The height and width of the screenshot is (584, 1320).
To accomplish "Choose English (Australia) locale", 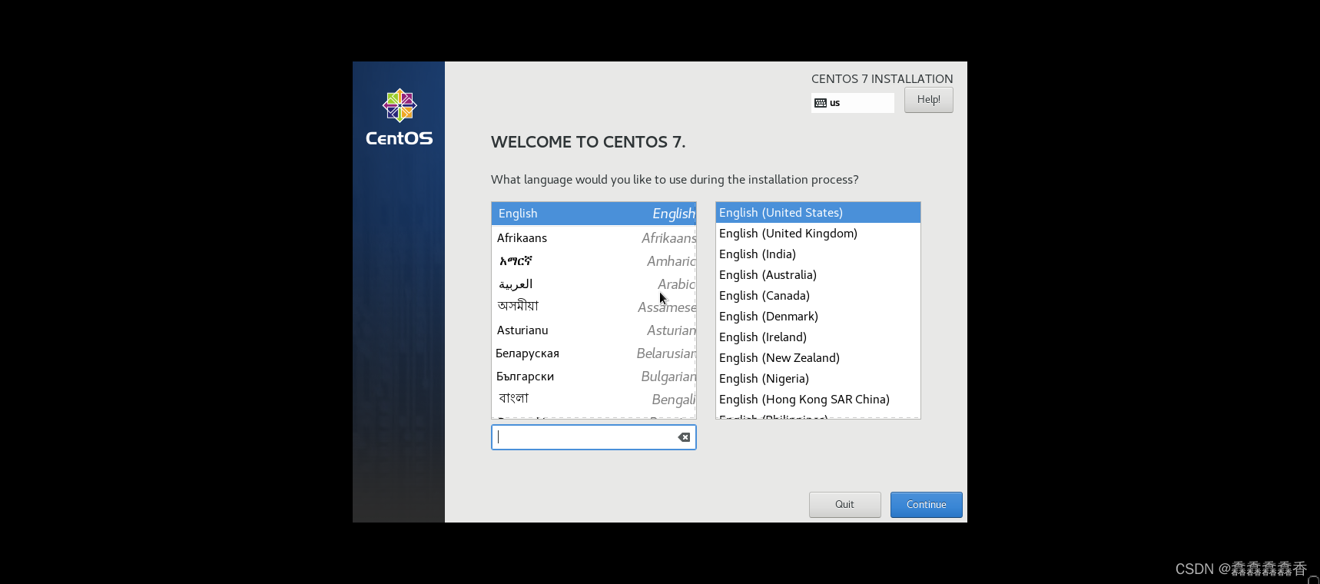I will click(x=818, y=275).
